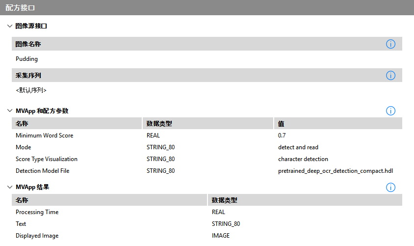414x246 pixels.
Task: Collapse the MVApp 结果 section
Action: 9,188
